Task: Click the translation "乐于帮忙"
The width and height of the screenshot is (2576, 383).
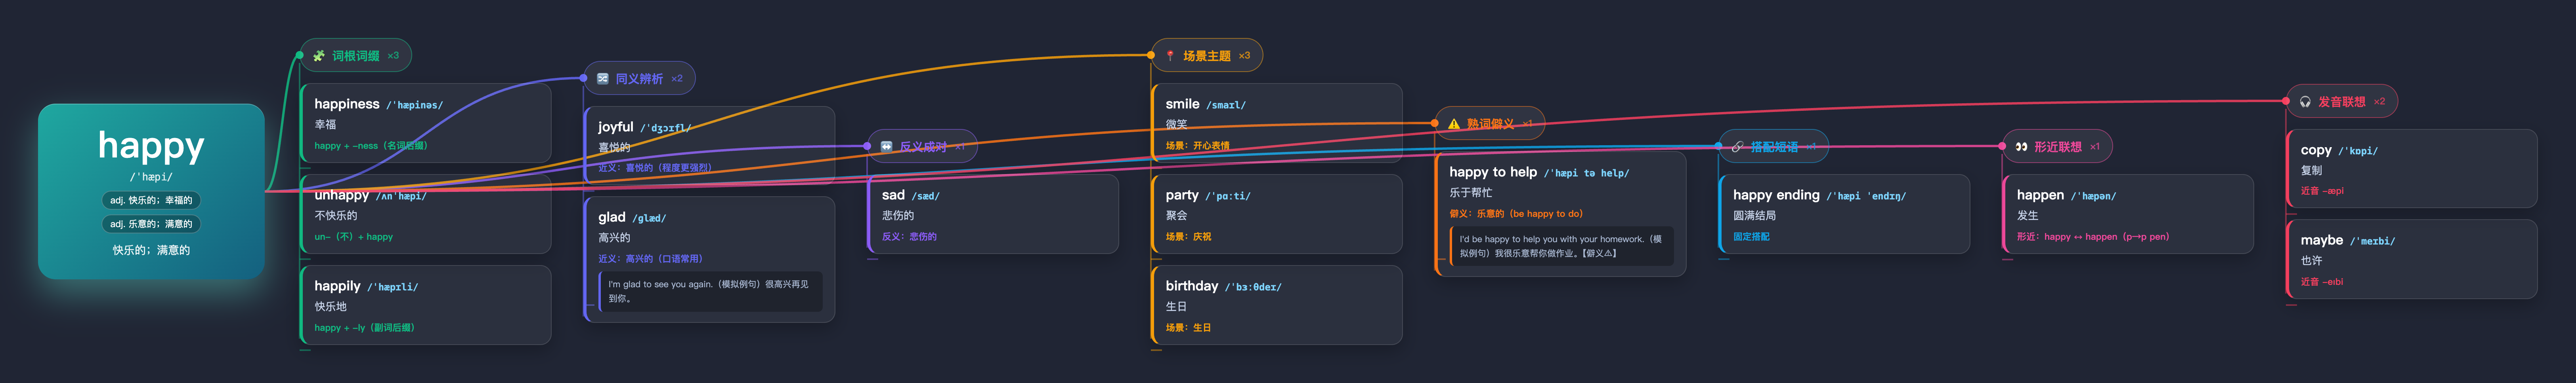Action: pyautogui.click(x=1471, y=193)
